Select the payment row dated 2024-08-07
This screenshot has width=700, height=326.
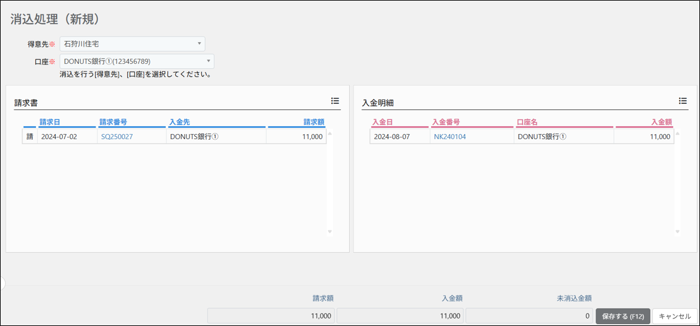click(522, 137)
